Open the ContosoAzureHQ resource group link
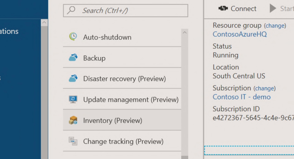294x159 pixels. (x=239, y=34)
